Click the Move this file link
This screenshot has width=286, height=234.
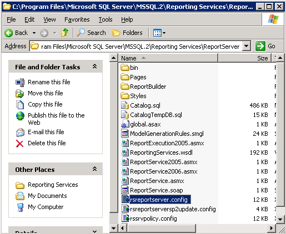pos(46,93)
